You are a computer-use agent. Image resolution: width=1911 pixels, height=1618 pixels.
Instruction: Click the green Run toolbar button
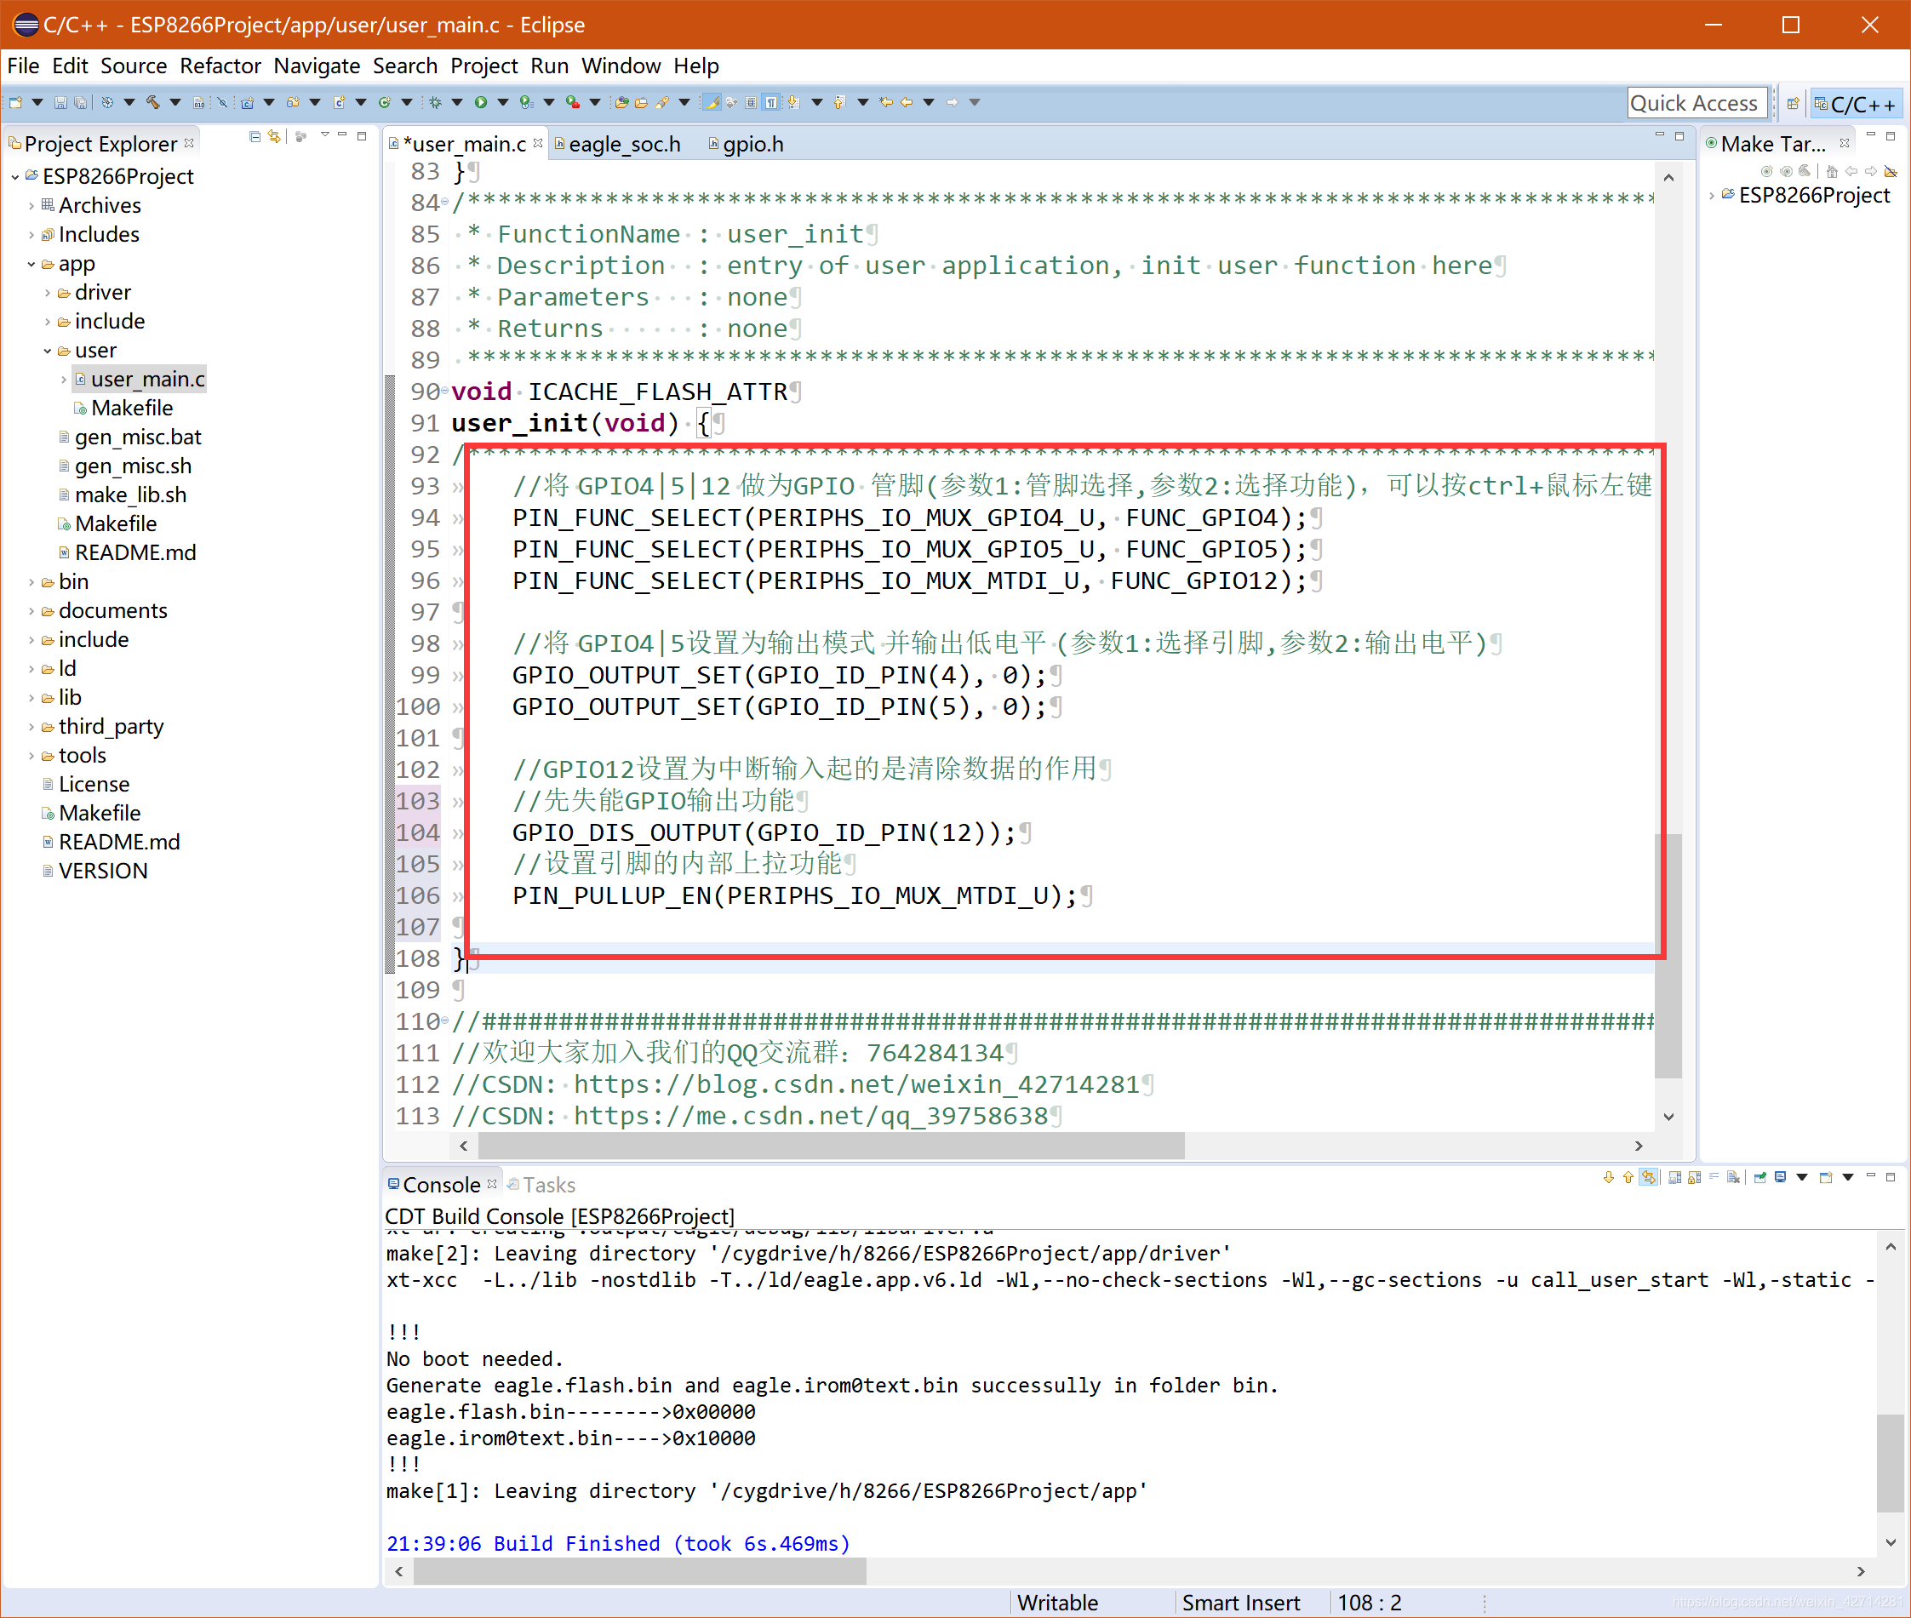pyautogui.click(x=481, y=103)
